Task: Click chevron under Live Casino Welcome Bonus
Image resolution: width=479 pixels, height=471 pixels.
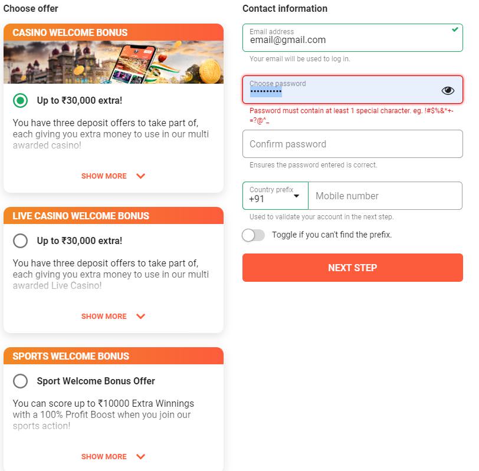Action: (x=140, y=316)
